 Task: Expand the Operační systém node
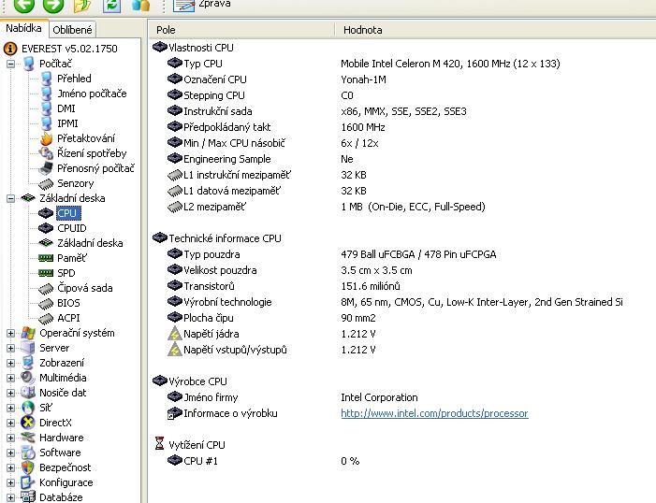click(x=11, y=333)
